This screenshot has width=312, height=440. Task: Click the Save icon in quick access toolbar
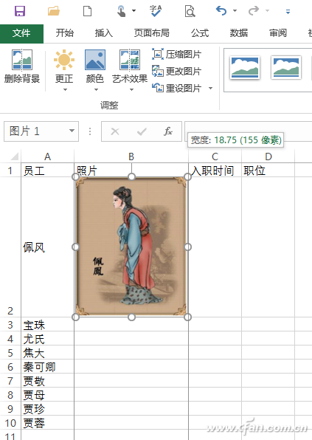[20, 11]
